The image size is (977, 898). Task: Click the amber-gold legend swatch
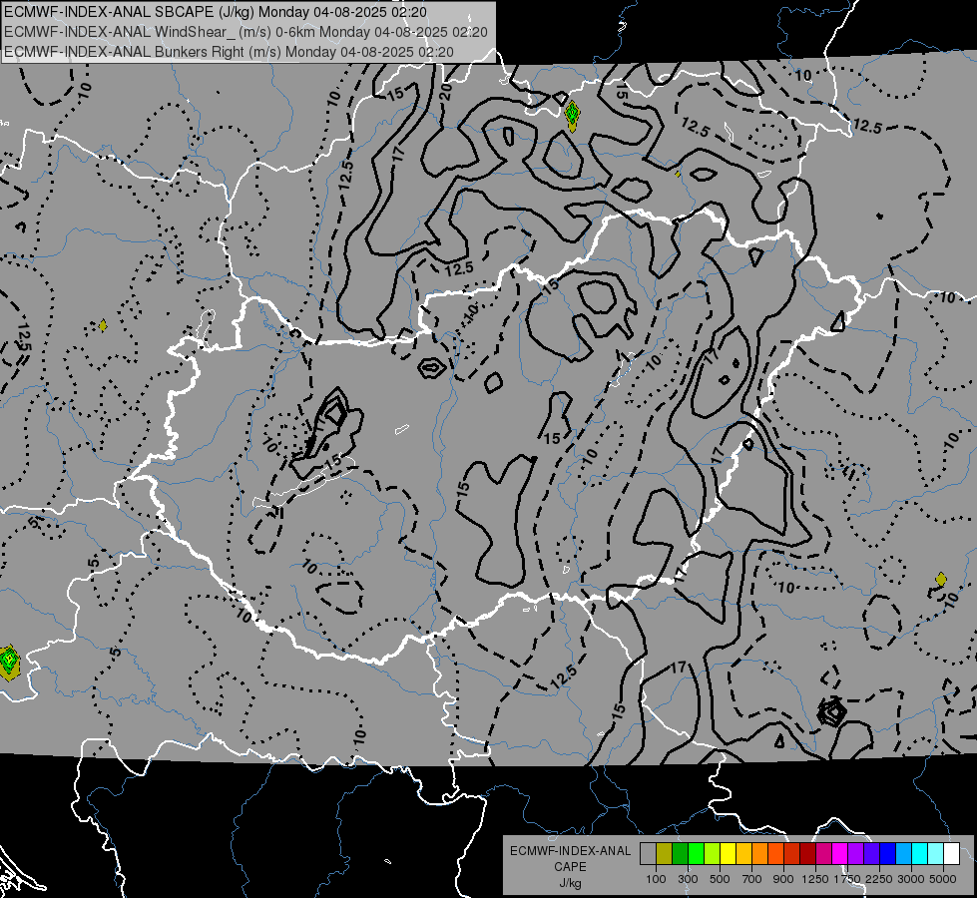(743, 853)
